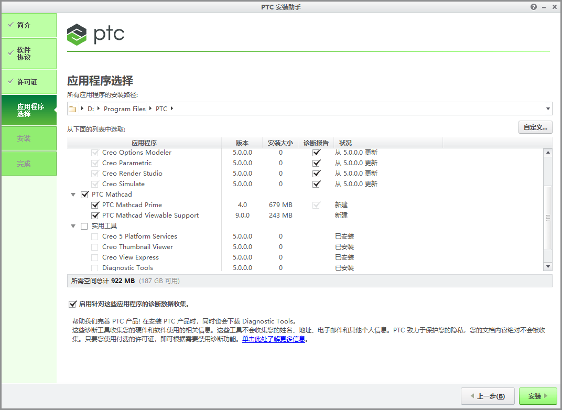Toggle diagnostic report for Creo Simulate
This screenshot has width=562, height=410.
coord(316,184)
